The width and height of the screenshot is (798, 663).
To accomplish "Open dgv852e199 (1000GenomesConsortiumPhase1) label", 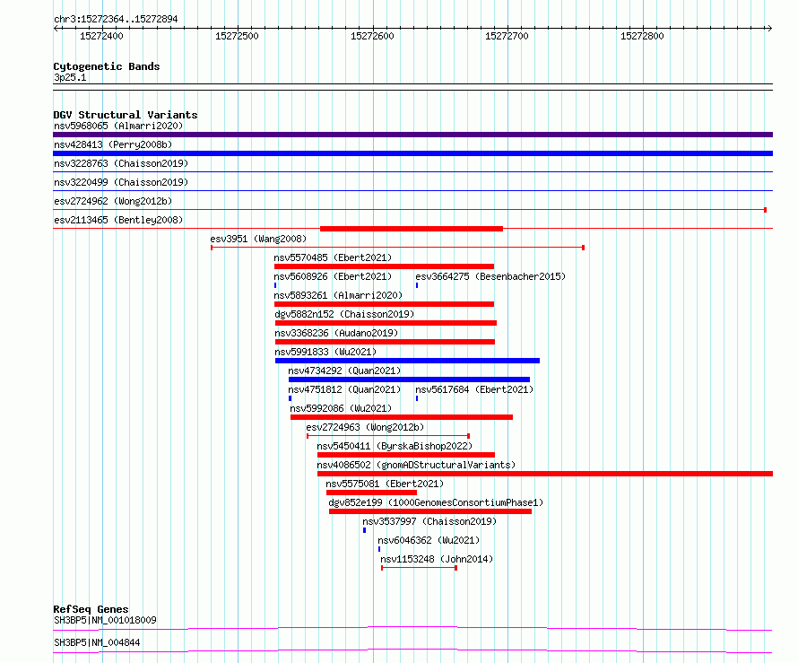I will 436,502.
